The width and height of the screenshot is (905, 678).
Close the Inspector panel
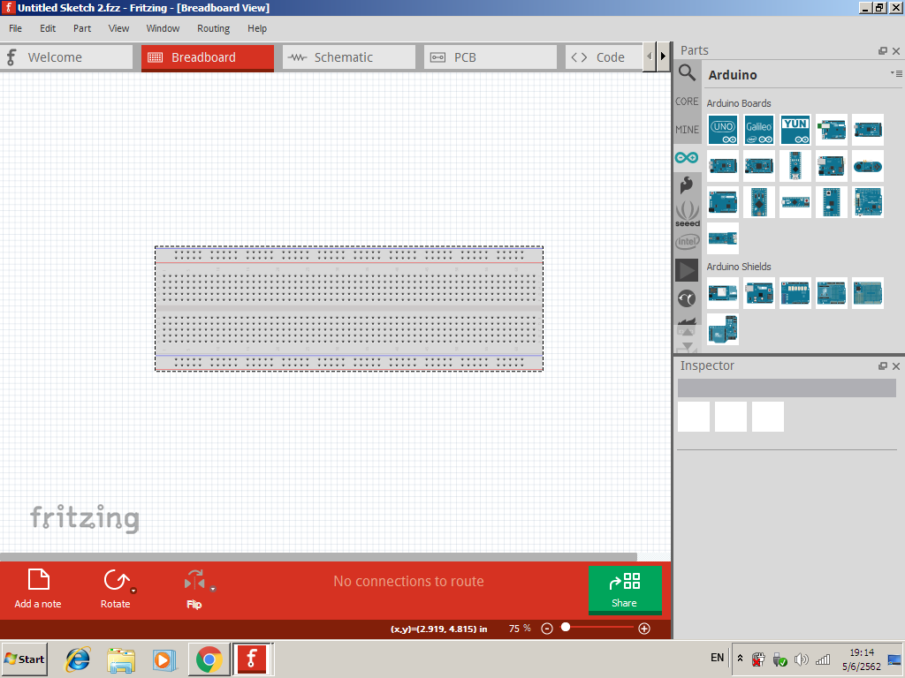click(x=896, y=366)
